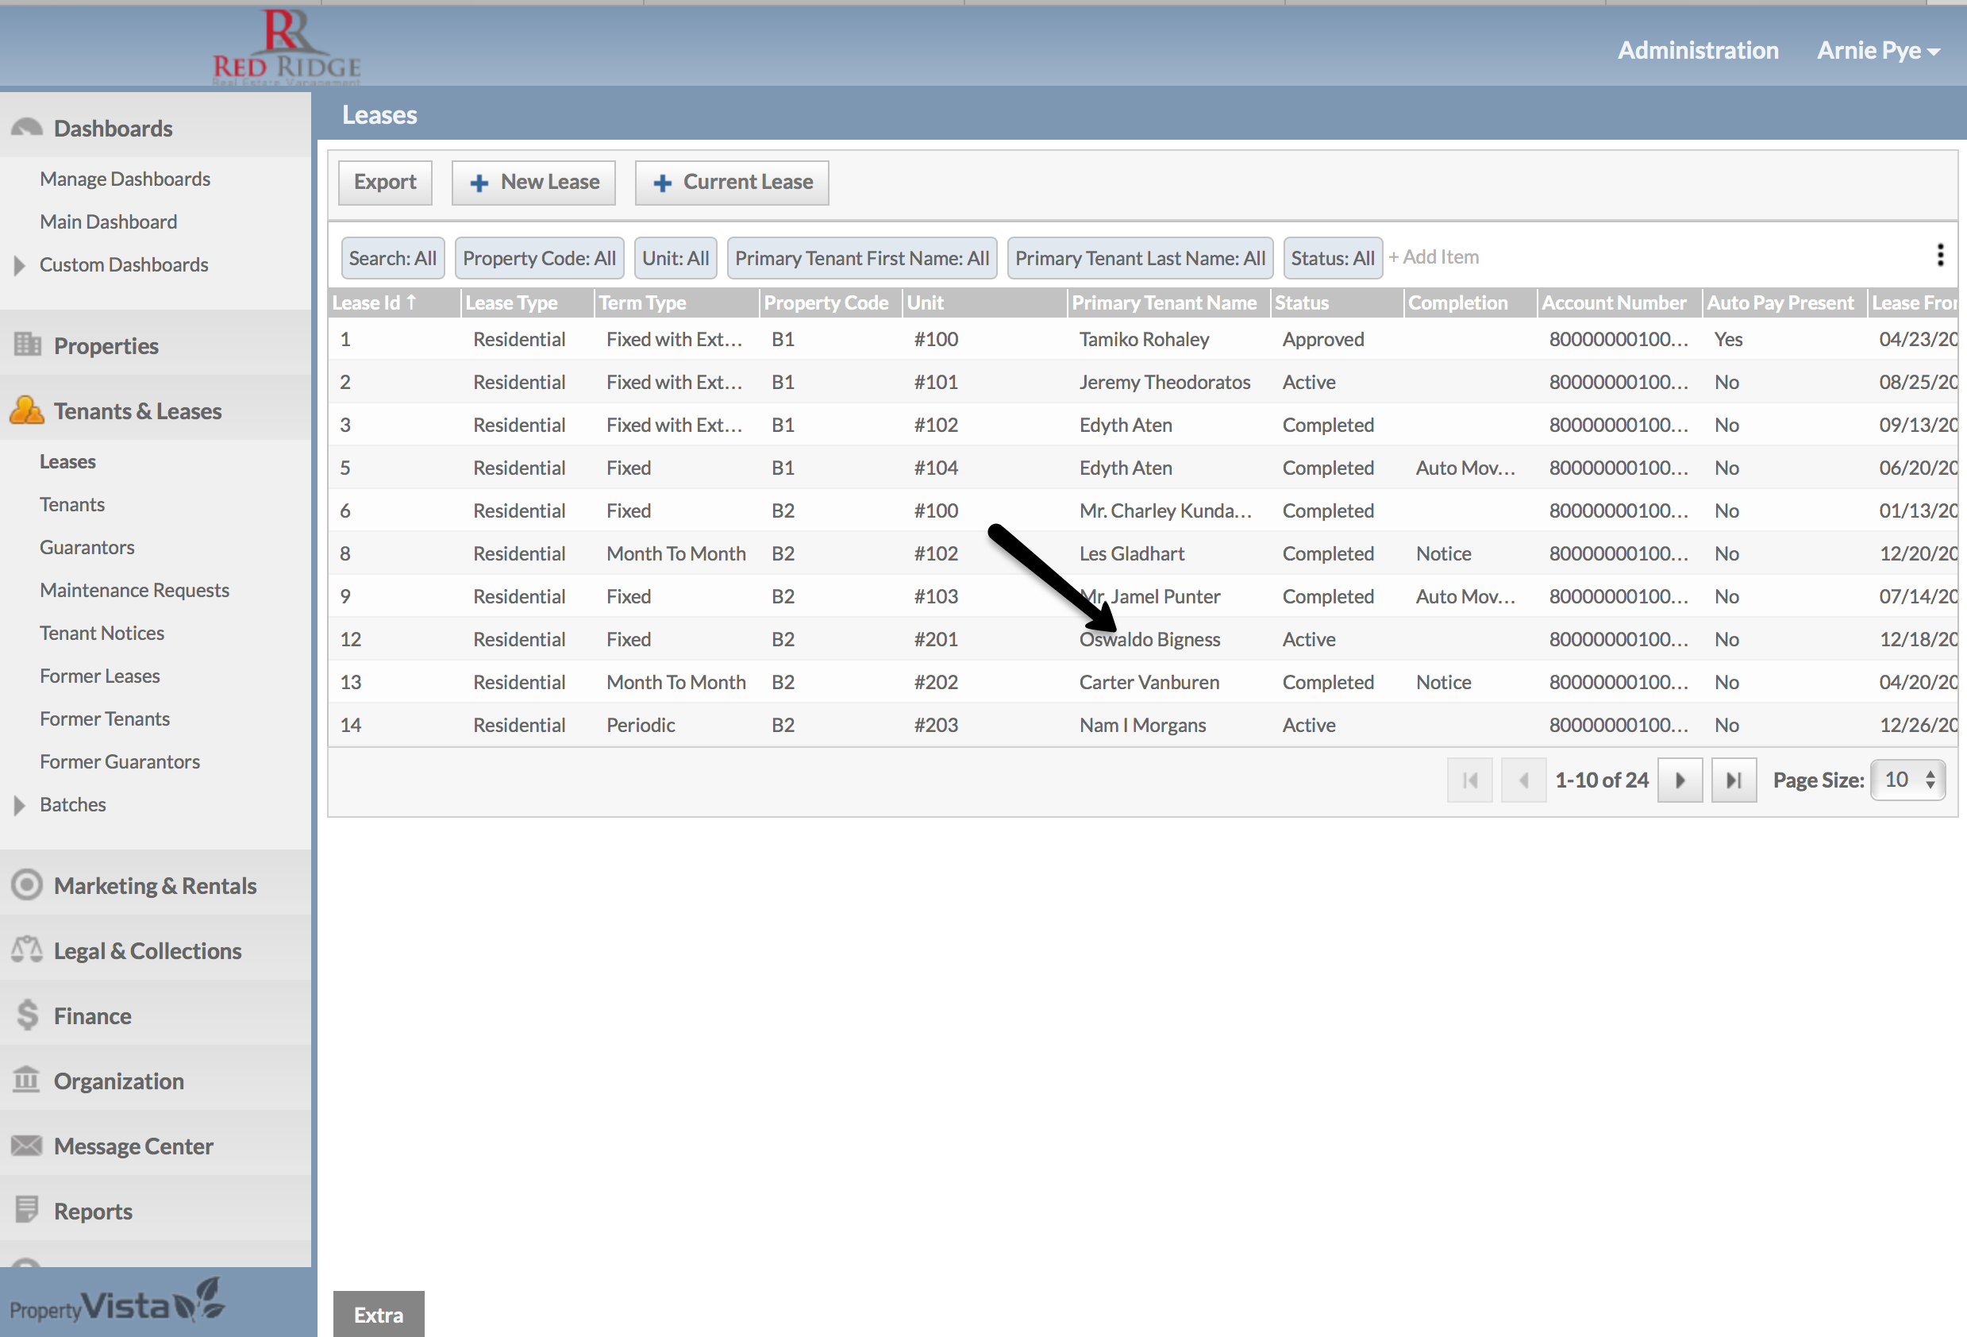
Task: Change the Page Size selector
Action: click(1907, 780)
